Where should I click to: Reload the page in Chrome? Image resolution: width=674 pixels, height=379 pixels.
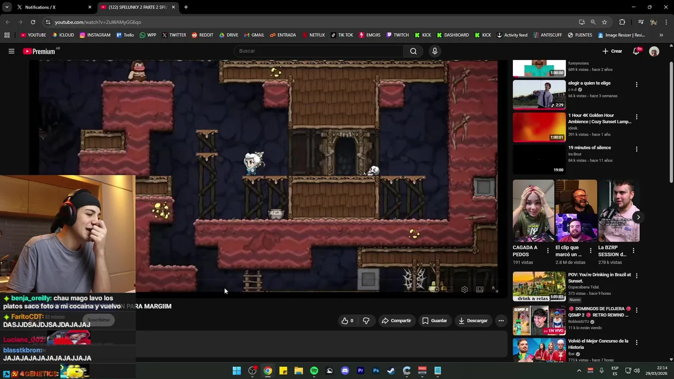(x=33, y=22)
